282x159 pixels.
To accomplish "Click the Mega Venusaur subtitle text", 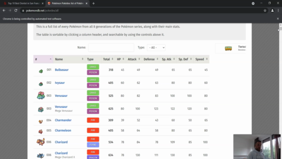I will tap(63, 111).
